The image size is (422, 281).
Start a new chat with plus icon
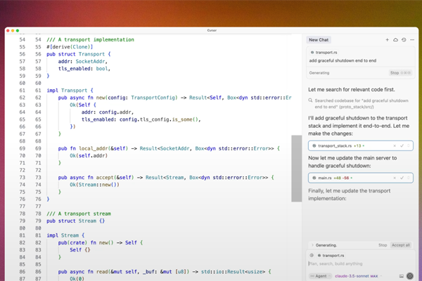coord(387,40)
